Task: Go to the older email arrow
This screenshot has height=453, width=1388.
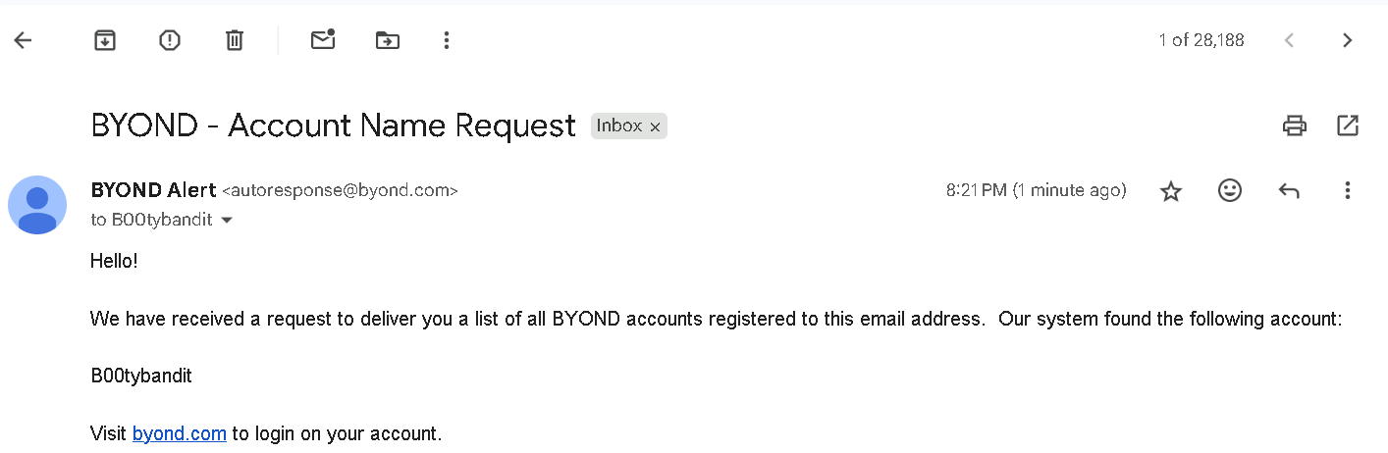Action: tap(1348, 40)
